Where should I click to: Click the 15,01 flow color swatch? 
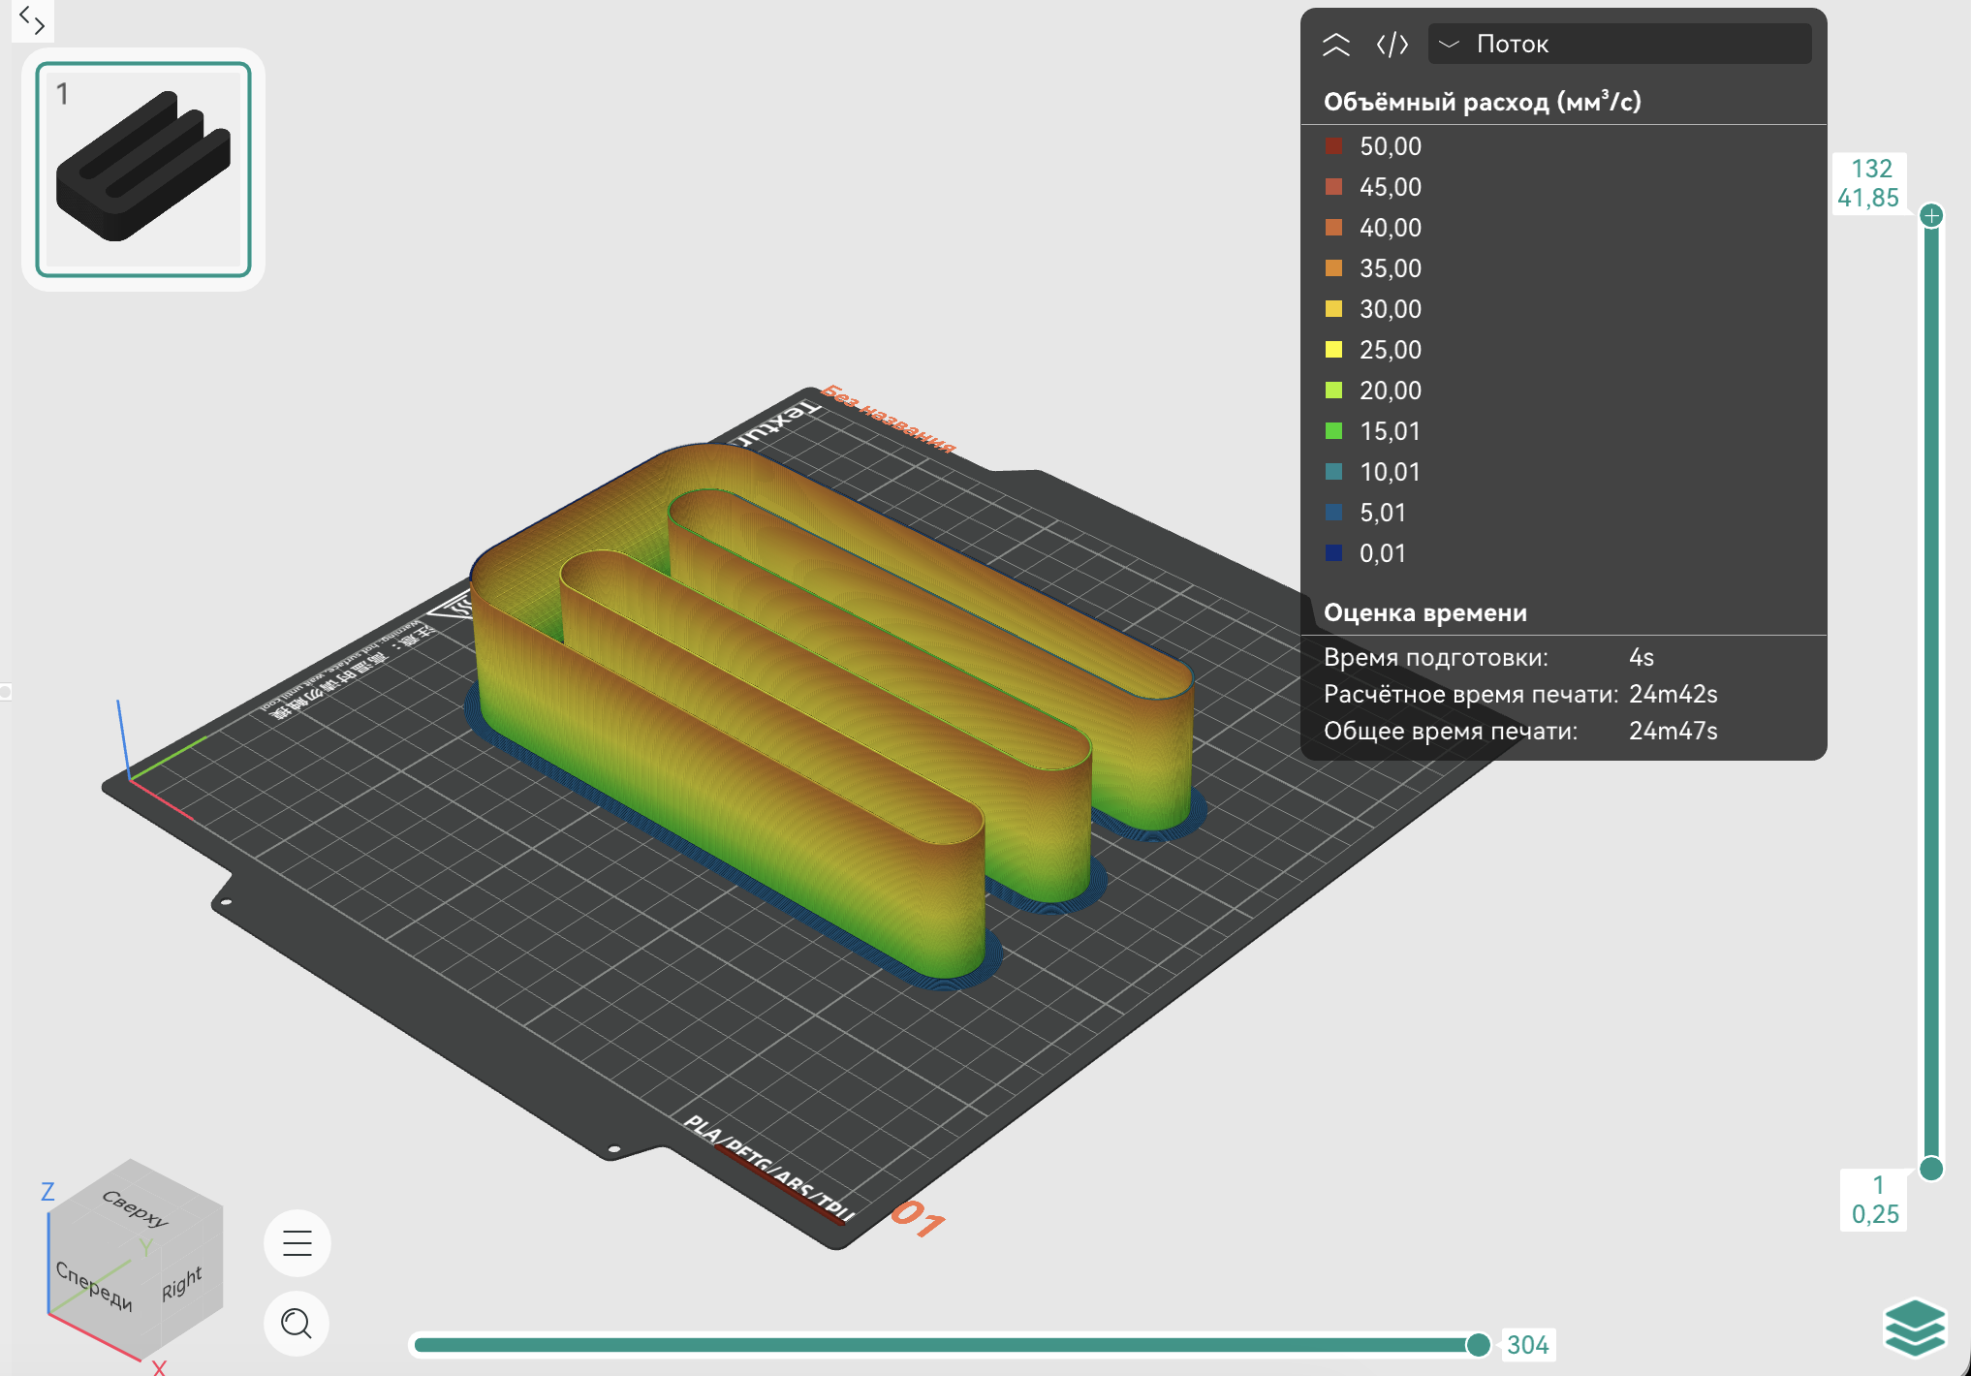click(x=1334, y=431)
